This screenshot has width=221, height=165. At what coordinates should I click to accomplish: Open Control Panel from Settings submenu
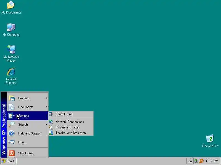[71, 114]
